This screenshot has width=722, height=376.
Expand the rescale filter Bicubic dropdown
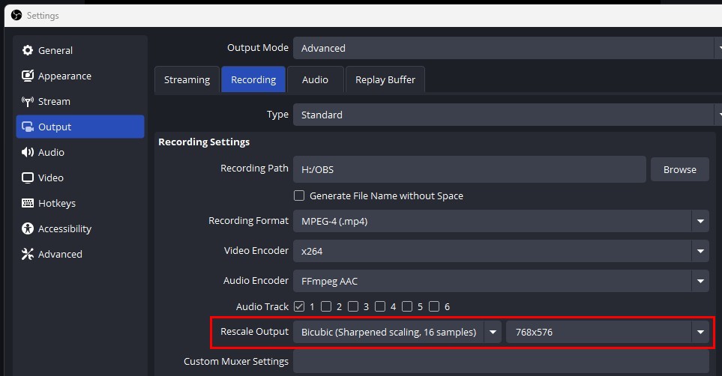point(493,332)
